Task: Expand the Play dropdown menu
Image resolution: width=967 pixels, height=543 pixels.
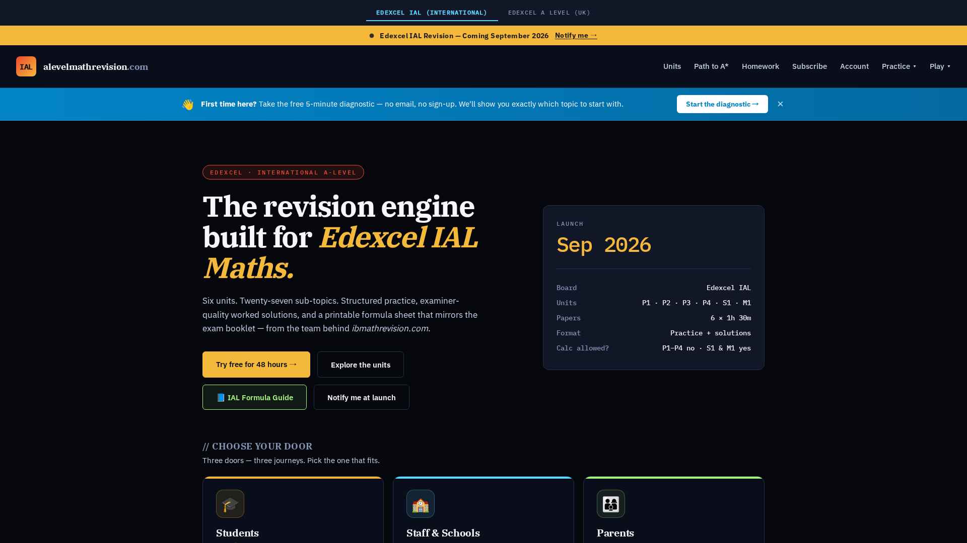Action: pyautogui.click(x=940, y=66)
